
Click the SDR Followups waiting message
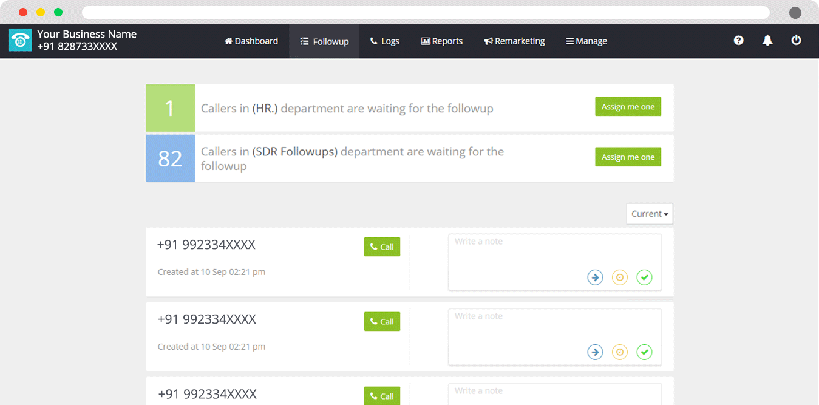click(x=353, y=158)
